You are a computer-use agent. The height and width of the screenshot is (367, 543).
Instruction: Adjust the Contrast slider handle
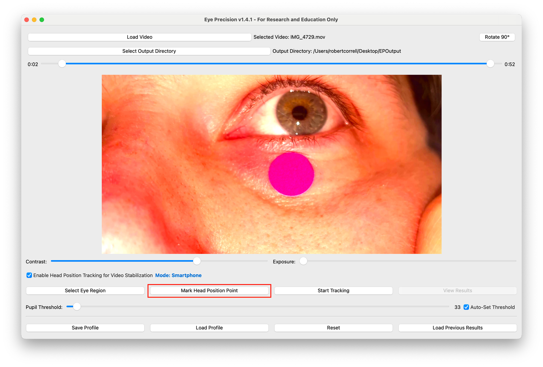click(x=196, y=261)
